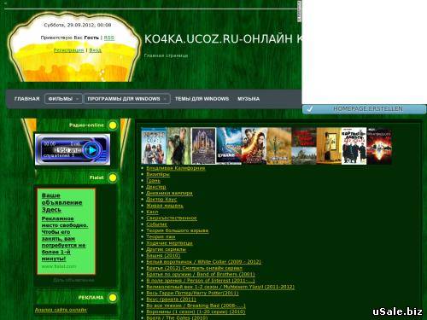Open the Person of Interest link
This screenshot has height=320, width=427.
[201, 281]
